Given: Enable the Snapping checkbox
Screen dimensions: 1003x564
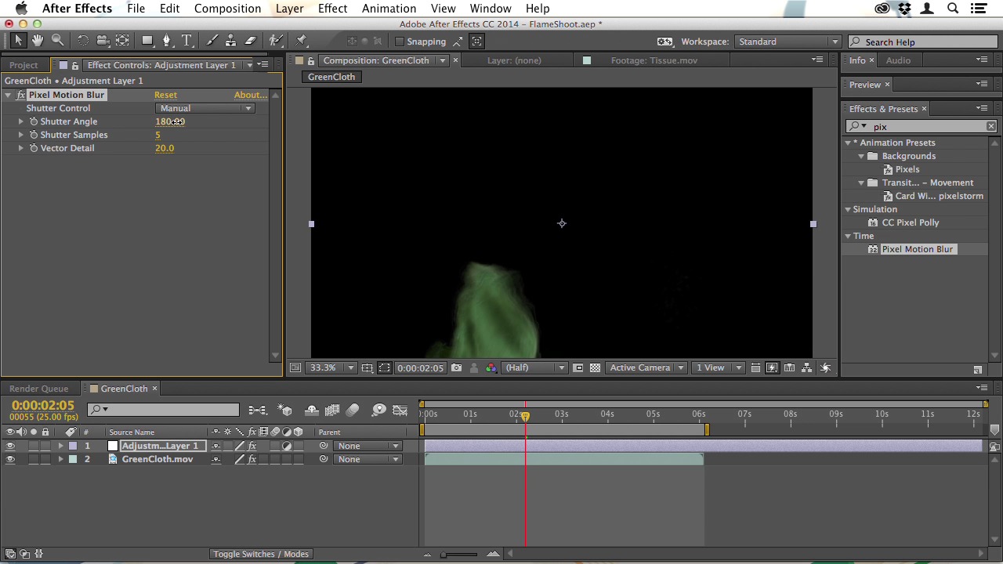Looking at the screenshot, I should coord(400,42).
